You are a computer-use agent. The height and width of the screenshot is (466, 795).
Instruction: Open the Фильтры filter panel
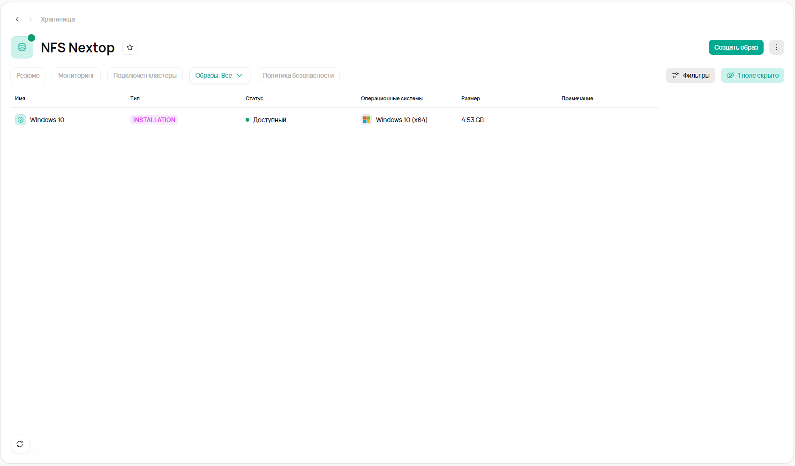(x=690, y=75)
